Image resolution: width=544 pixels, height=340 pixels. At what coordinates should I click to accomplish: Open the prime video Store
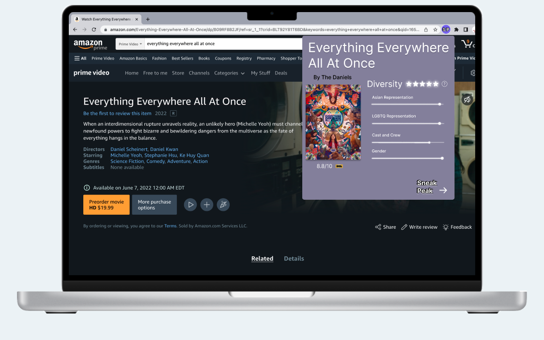point(178,73)
